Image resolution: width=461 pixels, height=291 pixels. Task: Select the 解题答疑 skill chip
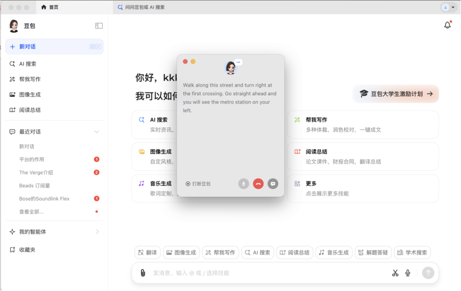click(x=373, y=252)
